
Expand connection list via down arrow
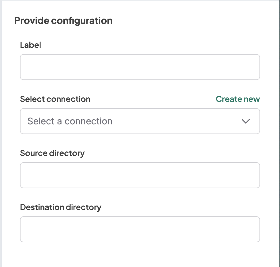tap(245, 121)
